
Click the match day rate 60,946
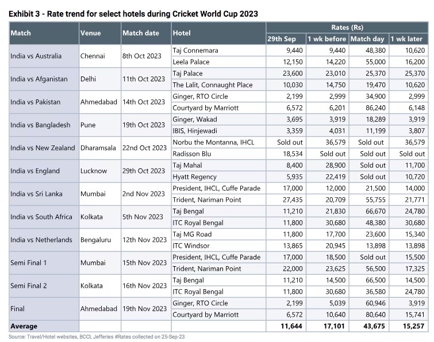368,303
